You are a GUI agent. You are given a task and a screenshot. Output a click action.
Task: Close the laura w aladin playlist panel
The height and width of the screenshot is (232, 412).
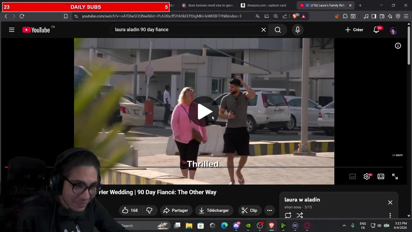390,202
